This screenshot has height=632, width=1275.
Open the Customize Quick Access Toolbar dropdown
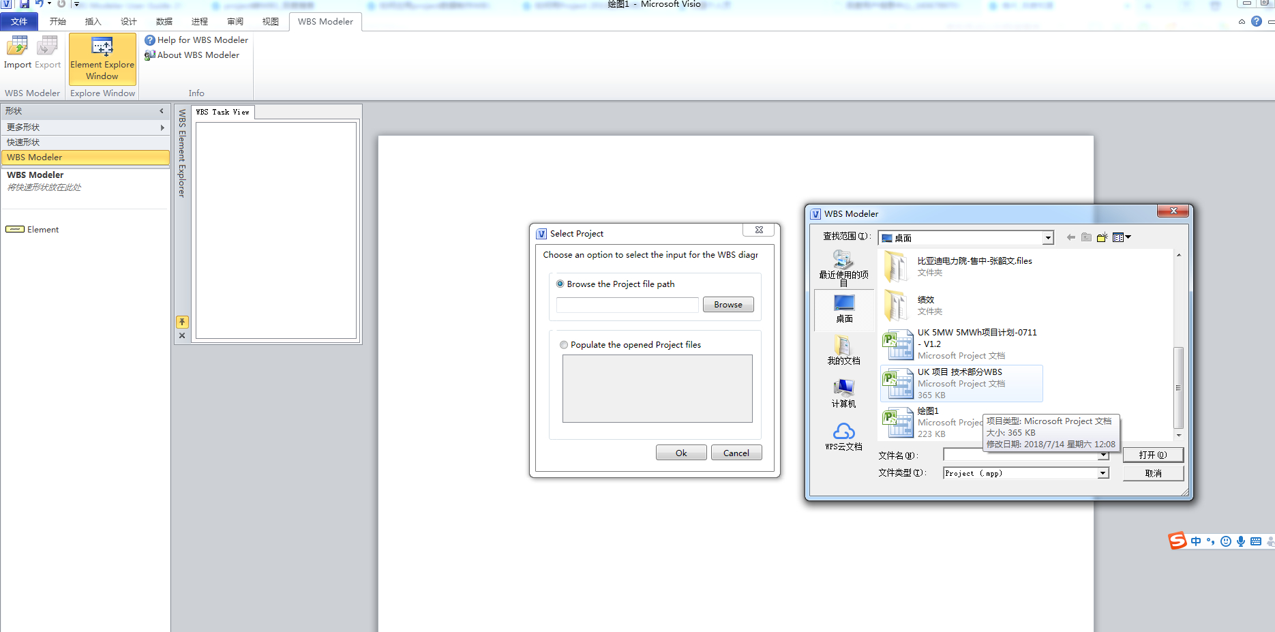coord(76,4)
